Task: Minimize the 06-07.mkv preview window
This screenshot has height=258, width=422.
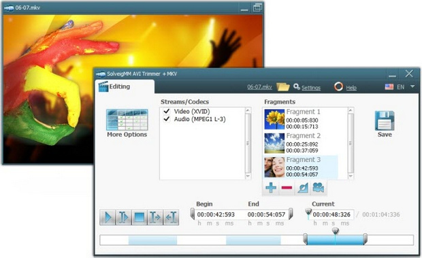Action: [244, 8]
